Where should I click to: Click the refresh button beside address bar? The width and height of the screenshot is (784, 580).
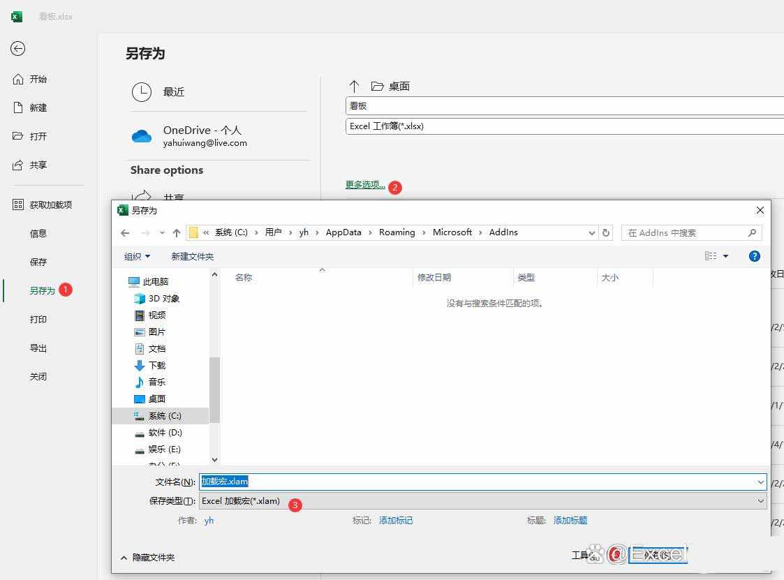tap(606, 233)
